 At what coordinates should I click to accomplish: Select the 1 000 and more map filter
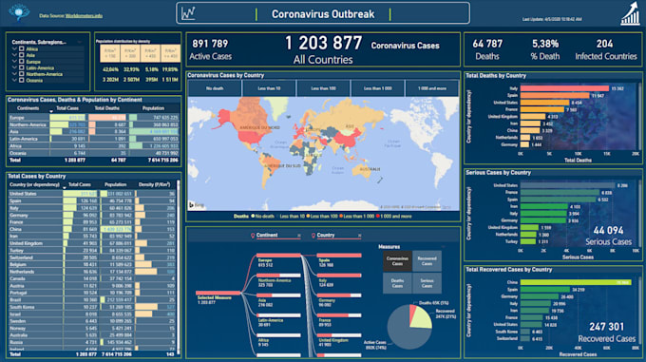[431, 88]
